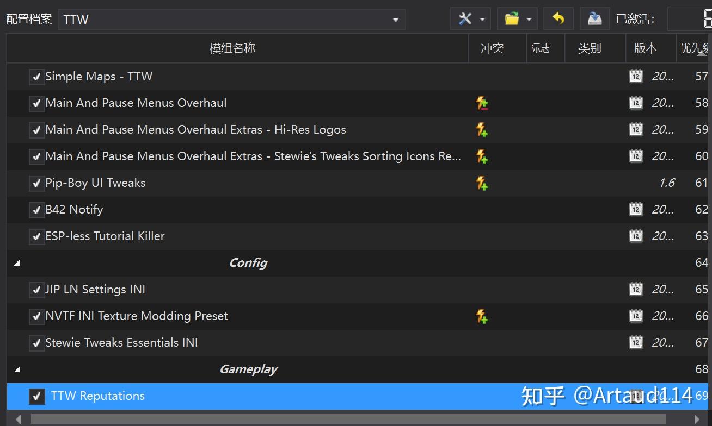This screenshot has height=426, width=712.
Task: Click the Gameplay separator row
Action: tap(248, 369)
